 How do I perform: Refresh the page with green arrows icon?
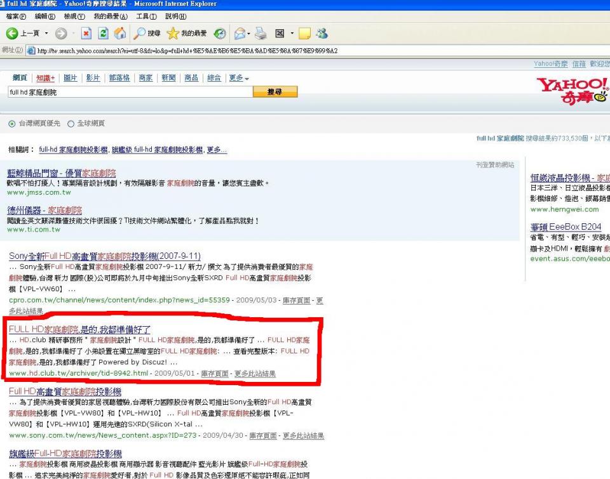[103, 34]
